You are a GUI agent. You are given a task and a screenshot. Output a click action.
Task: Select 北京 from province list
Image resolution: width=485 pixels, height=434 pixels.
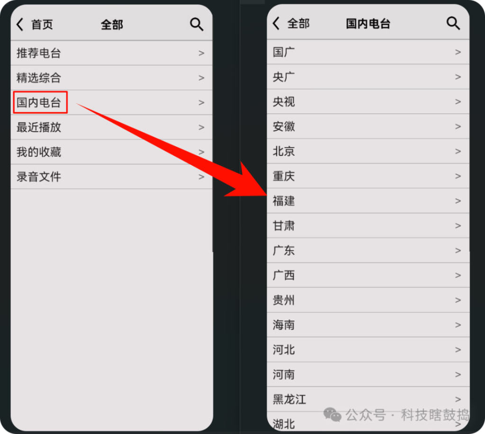(368, 151)
